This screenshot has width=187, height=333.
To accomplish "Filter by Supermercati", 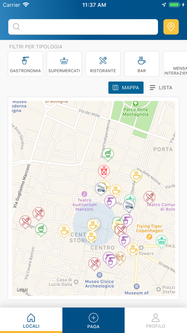I will [x=64, y=64].
